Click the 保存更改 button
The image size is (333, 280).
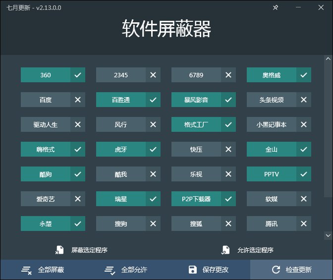tap(209, 270)
